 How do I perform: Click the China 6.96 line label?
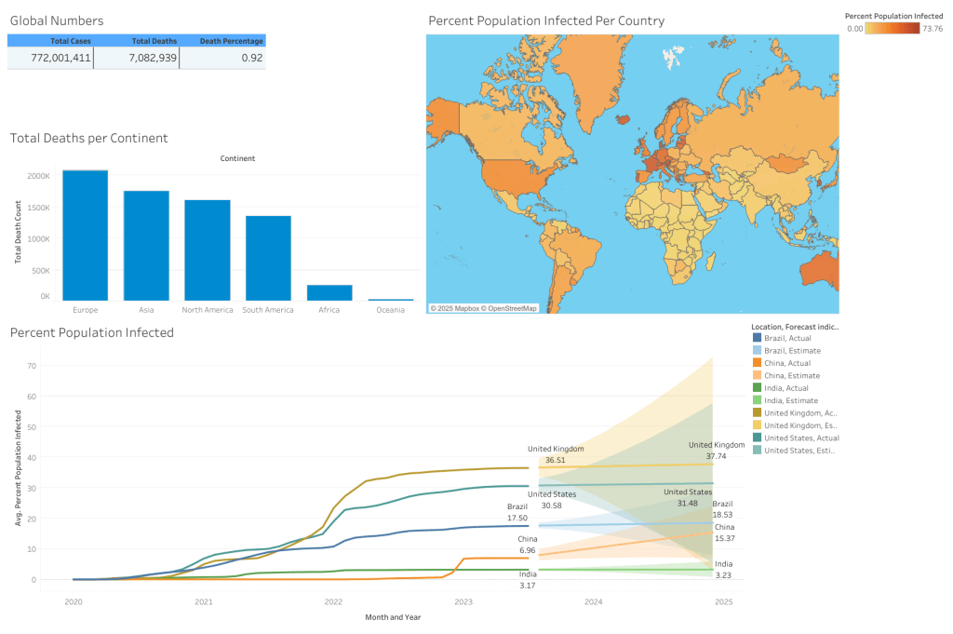pos(527,545)
